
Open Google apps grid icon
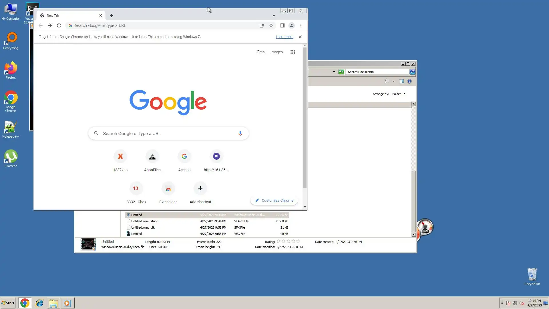click(x=293, y=52)
